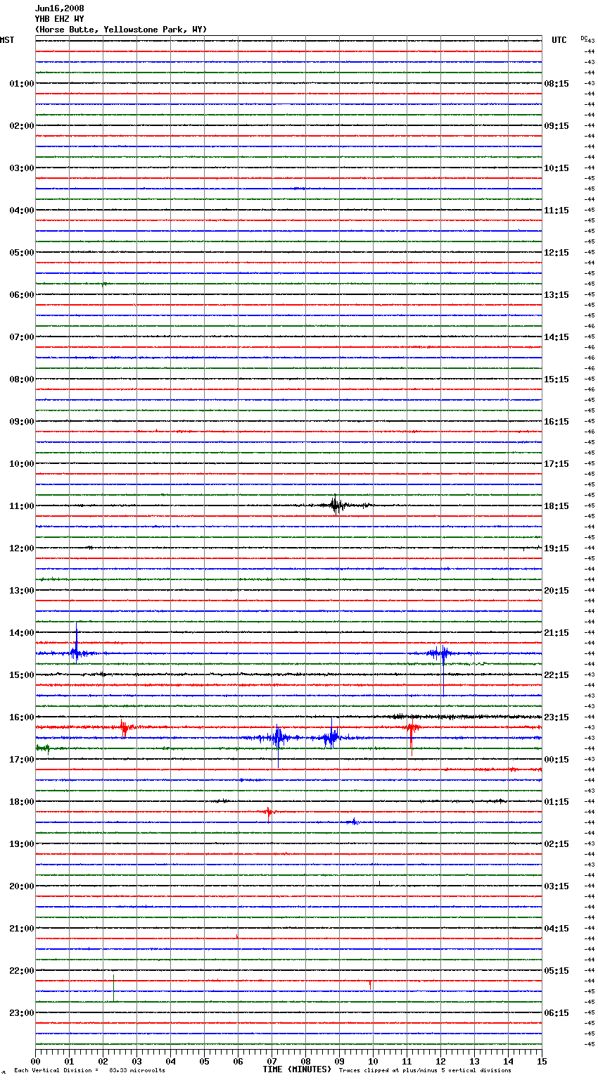Click the 20:00 MST time label
598x1080 pixels.
[22, 886]
